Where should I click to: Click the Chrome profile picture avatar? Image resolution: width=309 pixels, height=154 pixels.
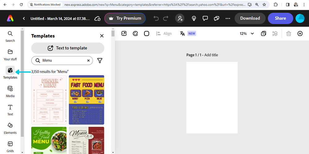tap(296, 5)
